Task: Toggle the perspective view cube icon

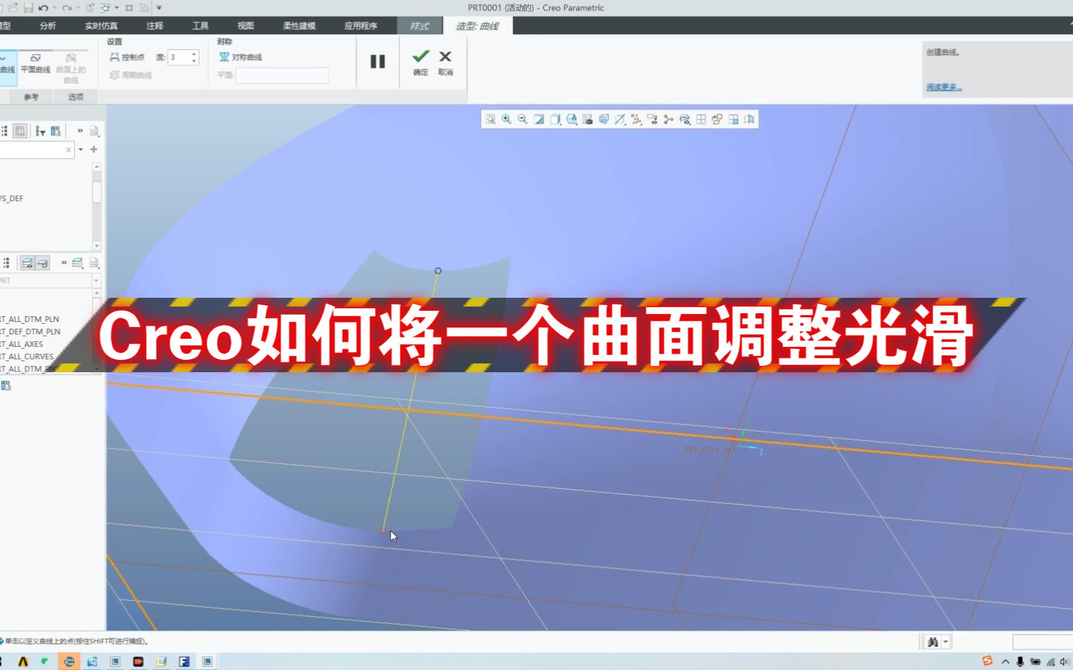Action: click(x=604, y=120)
